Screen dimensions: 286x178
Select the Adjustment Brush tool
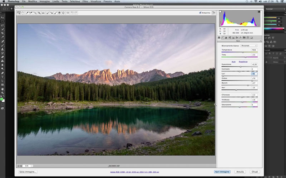[56, 13]
